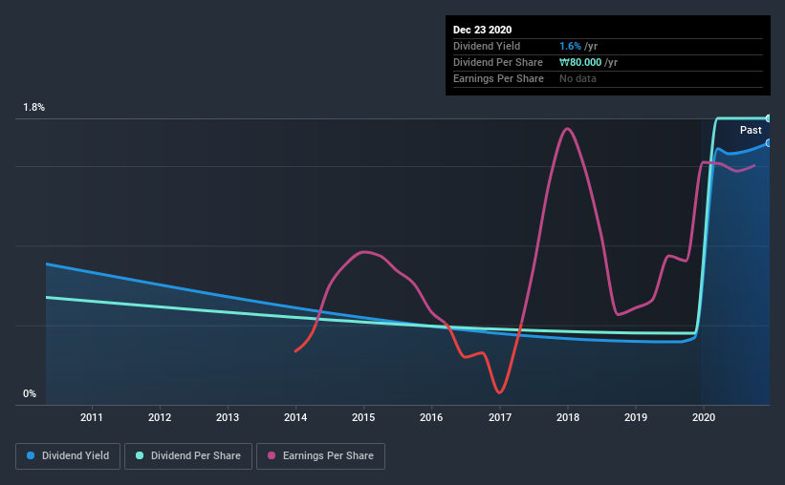Toggle the Dividend Per Share legend button

188,456
